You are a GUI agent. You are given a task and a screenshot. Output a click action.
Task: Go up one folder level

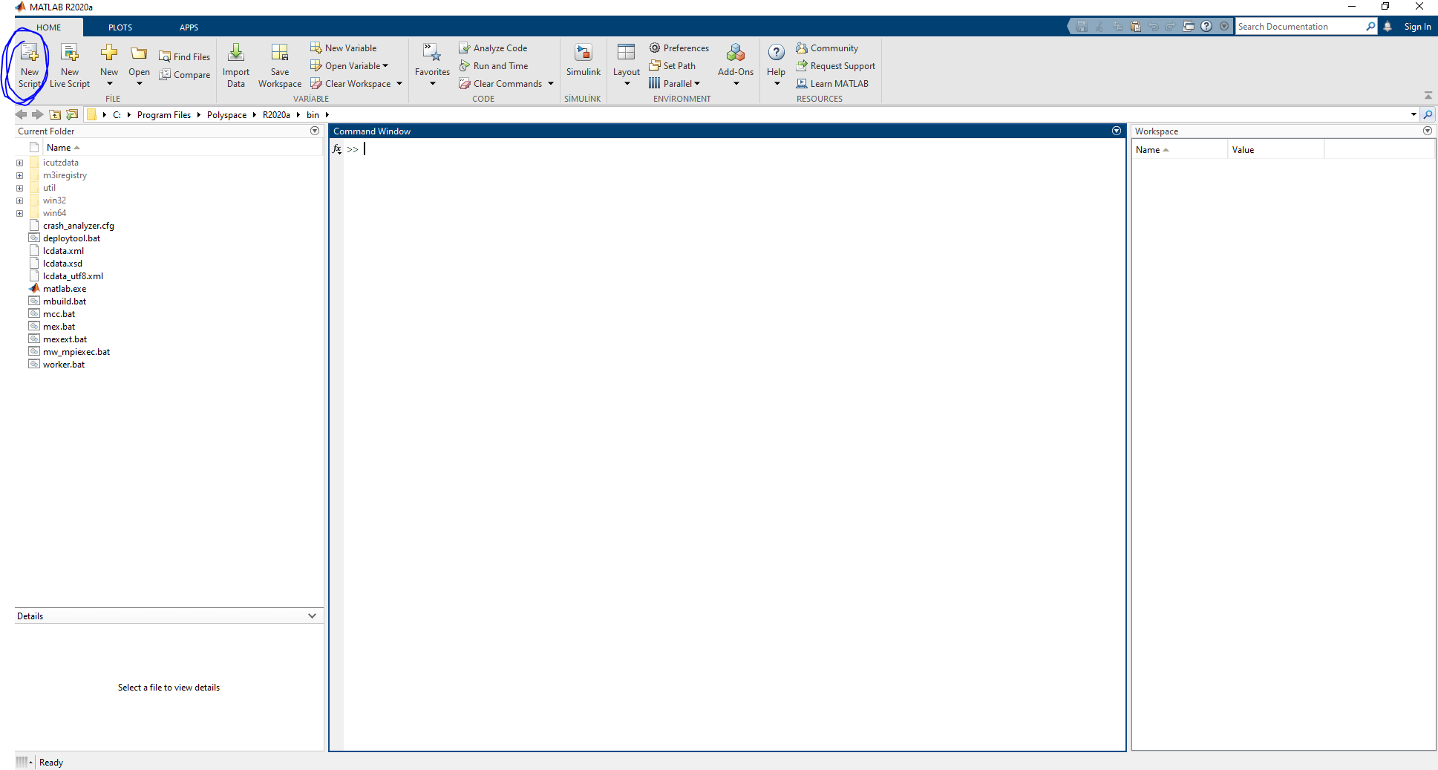[55, 114]
